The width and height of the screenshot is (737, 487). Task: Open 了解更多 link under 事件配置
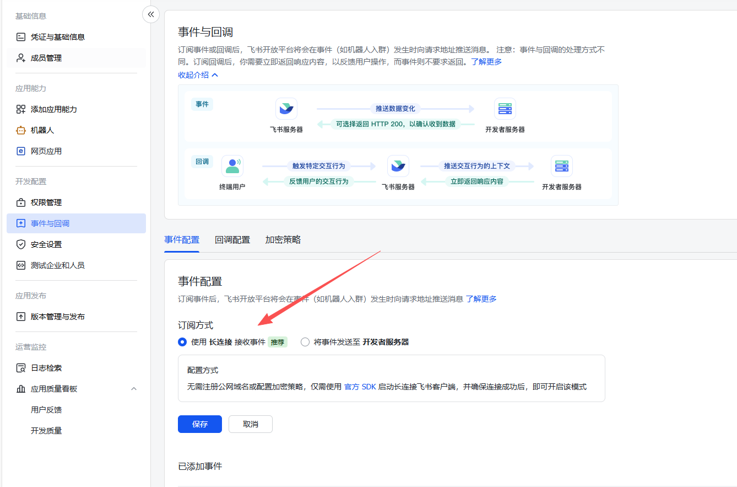point(481,299)
